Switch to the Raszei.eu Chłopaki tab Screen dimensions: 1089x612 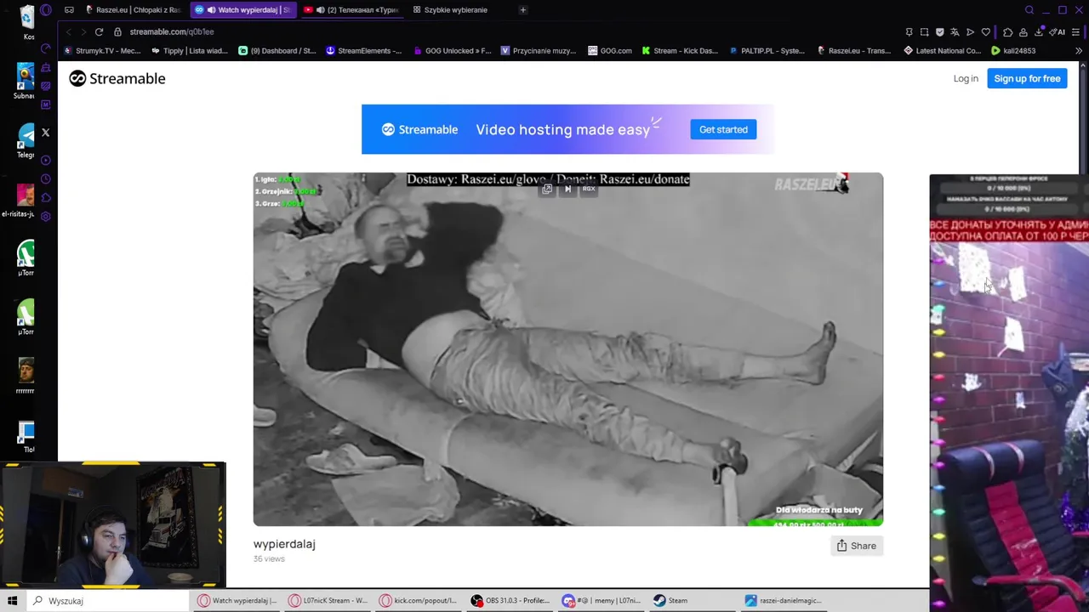[x=134, y=10]
